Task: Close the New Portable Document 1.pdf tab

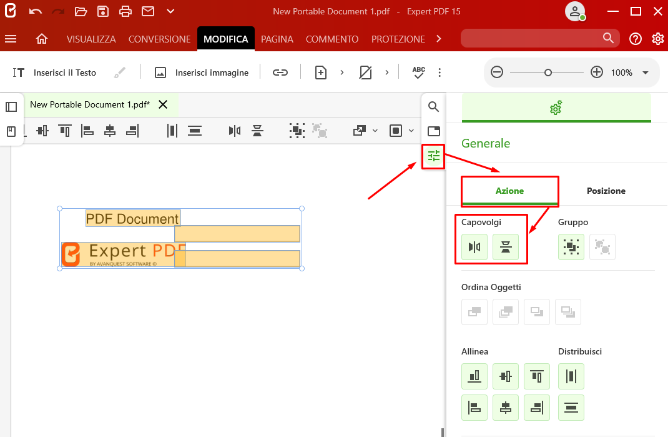Action: click(x=163, y=104)
